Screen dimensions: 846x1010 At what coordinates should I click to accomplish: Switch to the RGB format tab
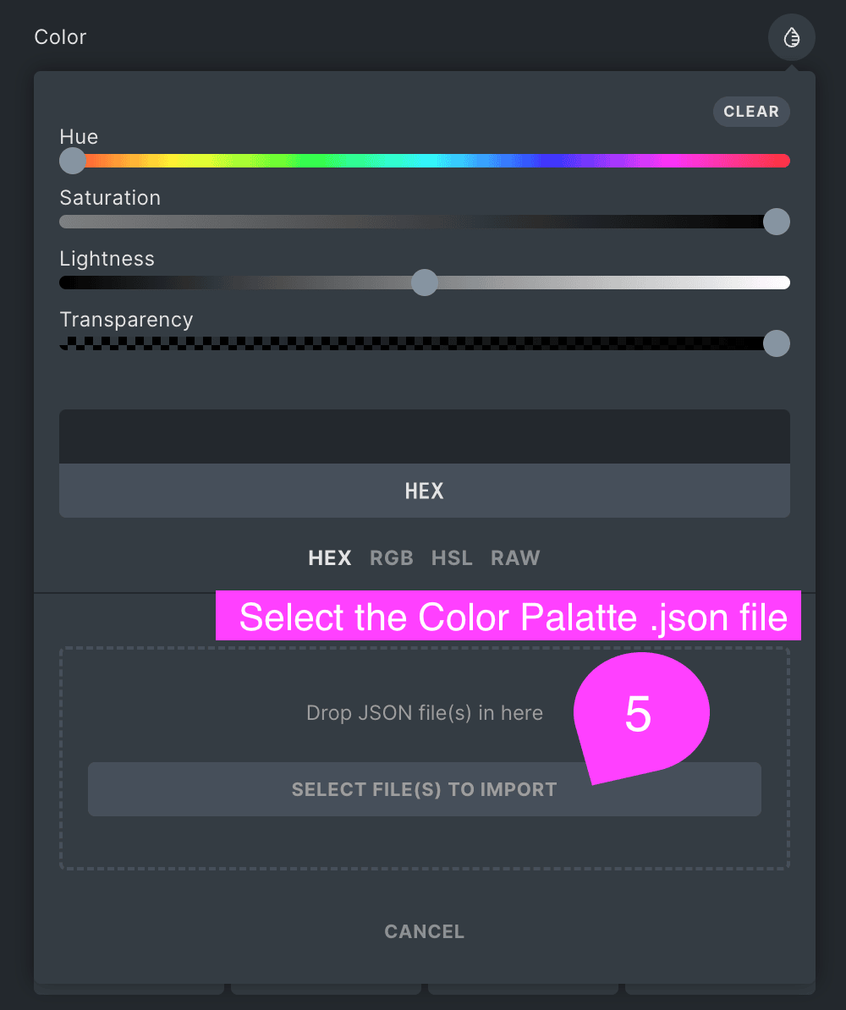pos(392,557)
